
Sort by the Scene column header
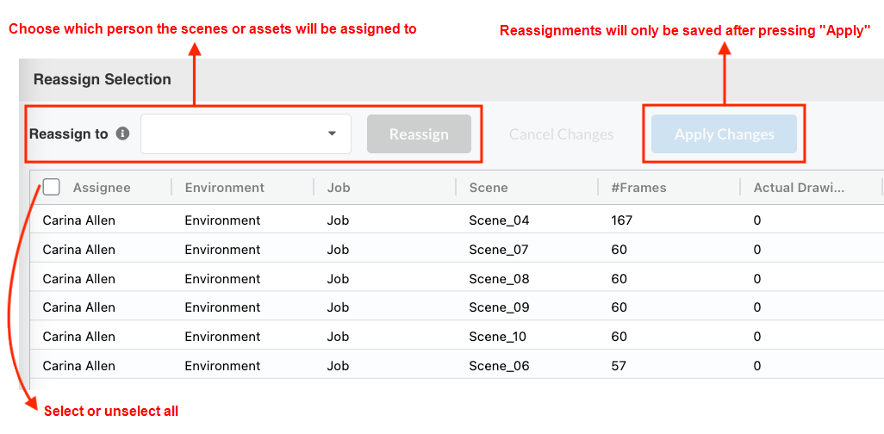488,188
